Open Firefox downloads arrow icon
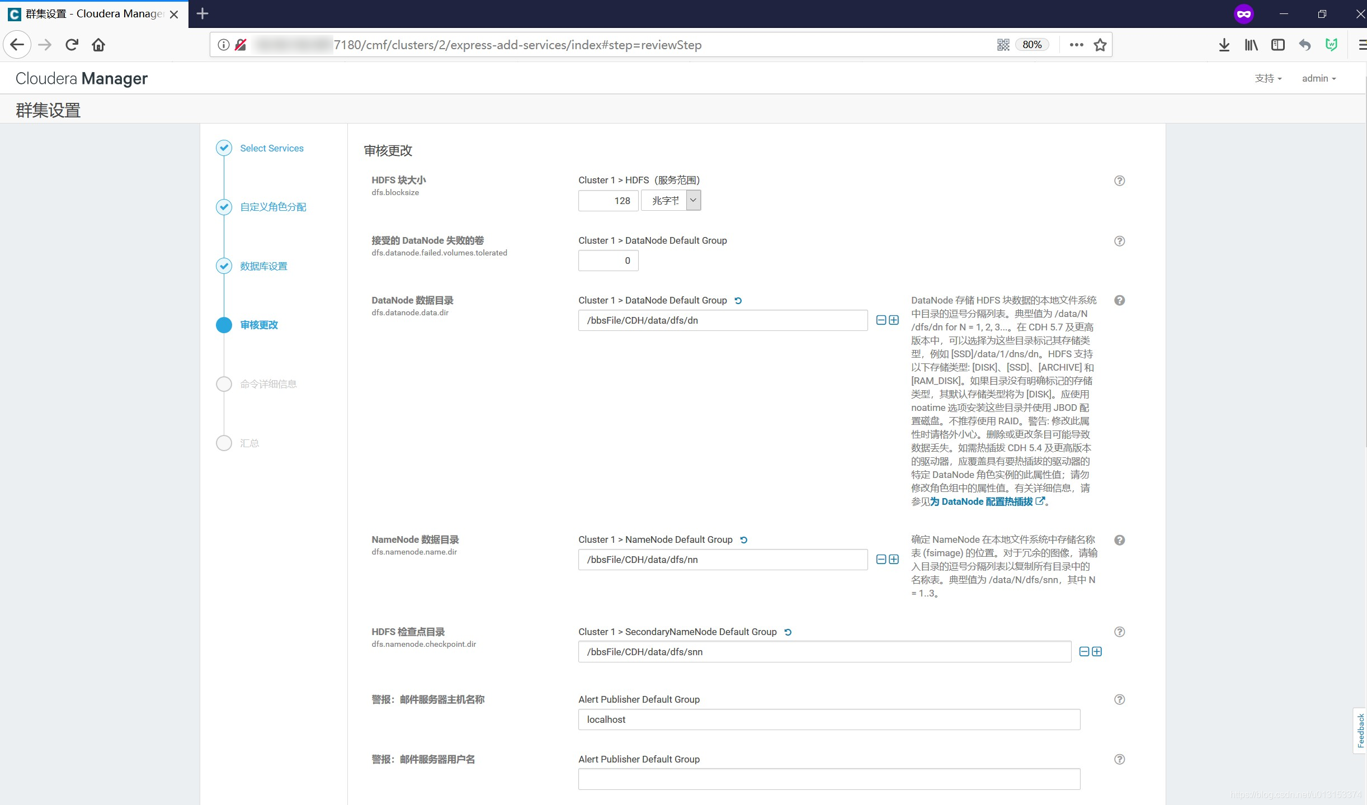1367x805 pixels. pyautogui.click(x=1224, y=45)
